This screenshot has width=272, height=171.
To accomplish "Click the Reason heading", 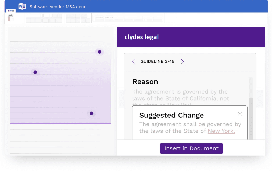I will point(145,82).
